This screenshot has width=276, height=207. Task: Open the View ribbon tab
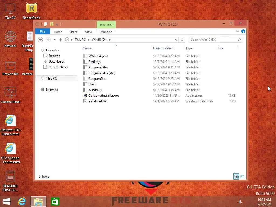88,32
